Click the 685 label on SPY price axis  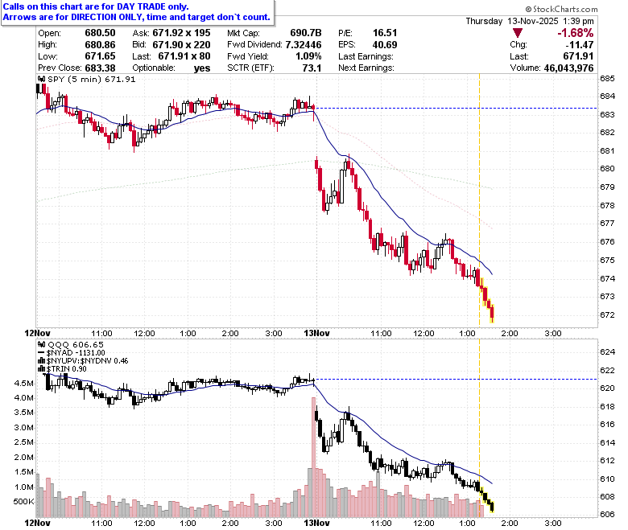click(607, 78)
